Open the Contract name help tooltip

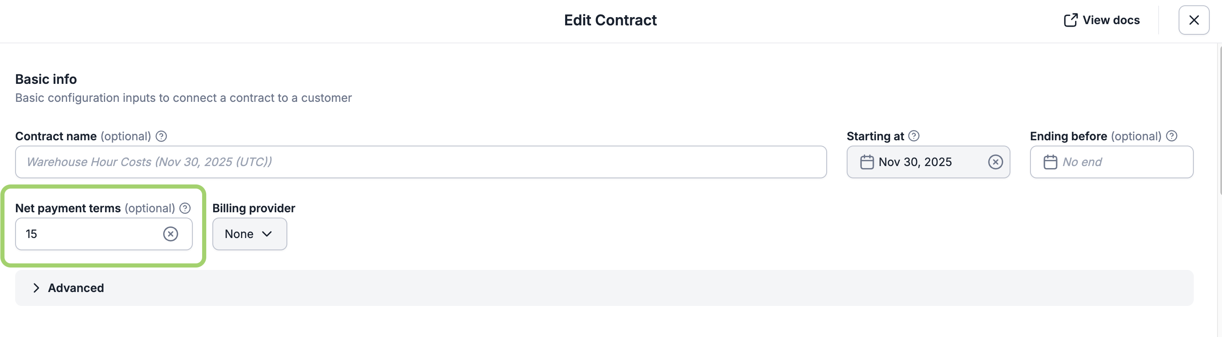[x=161, y=136]
